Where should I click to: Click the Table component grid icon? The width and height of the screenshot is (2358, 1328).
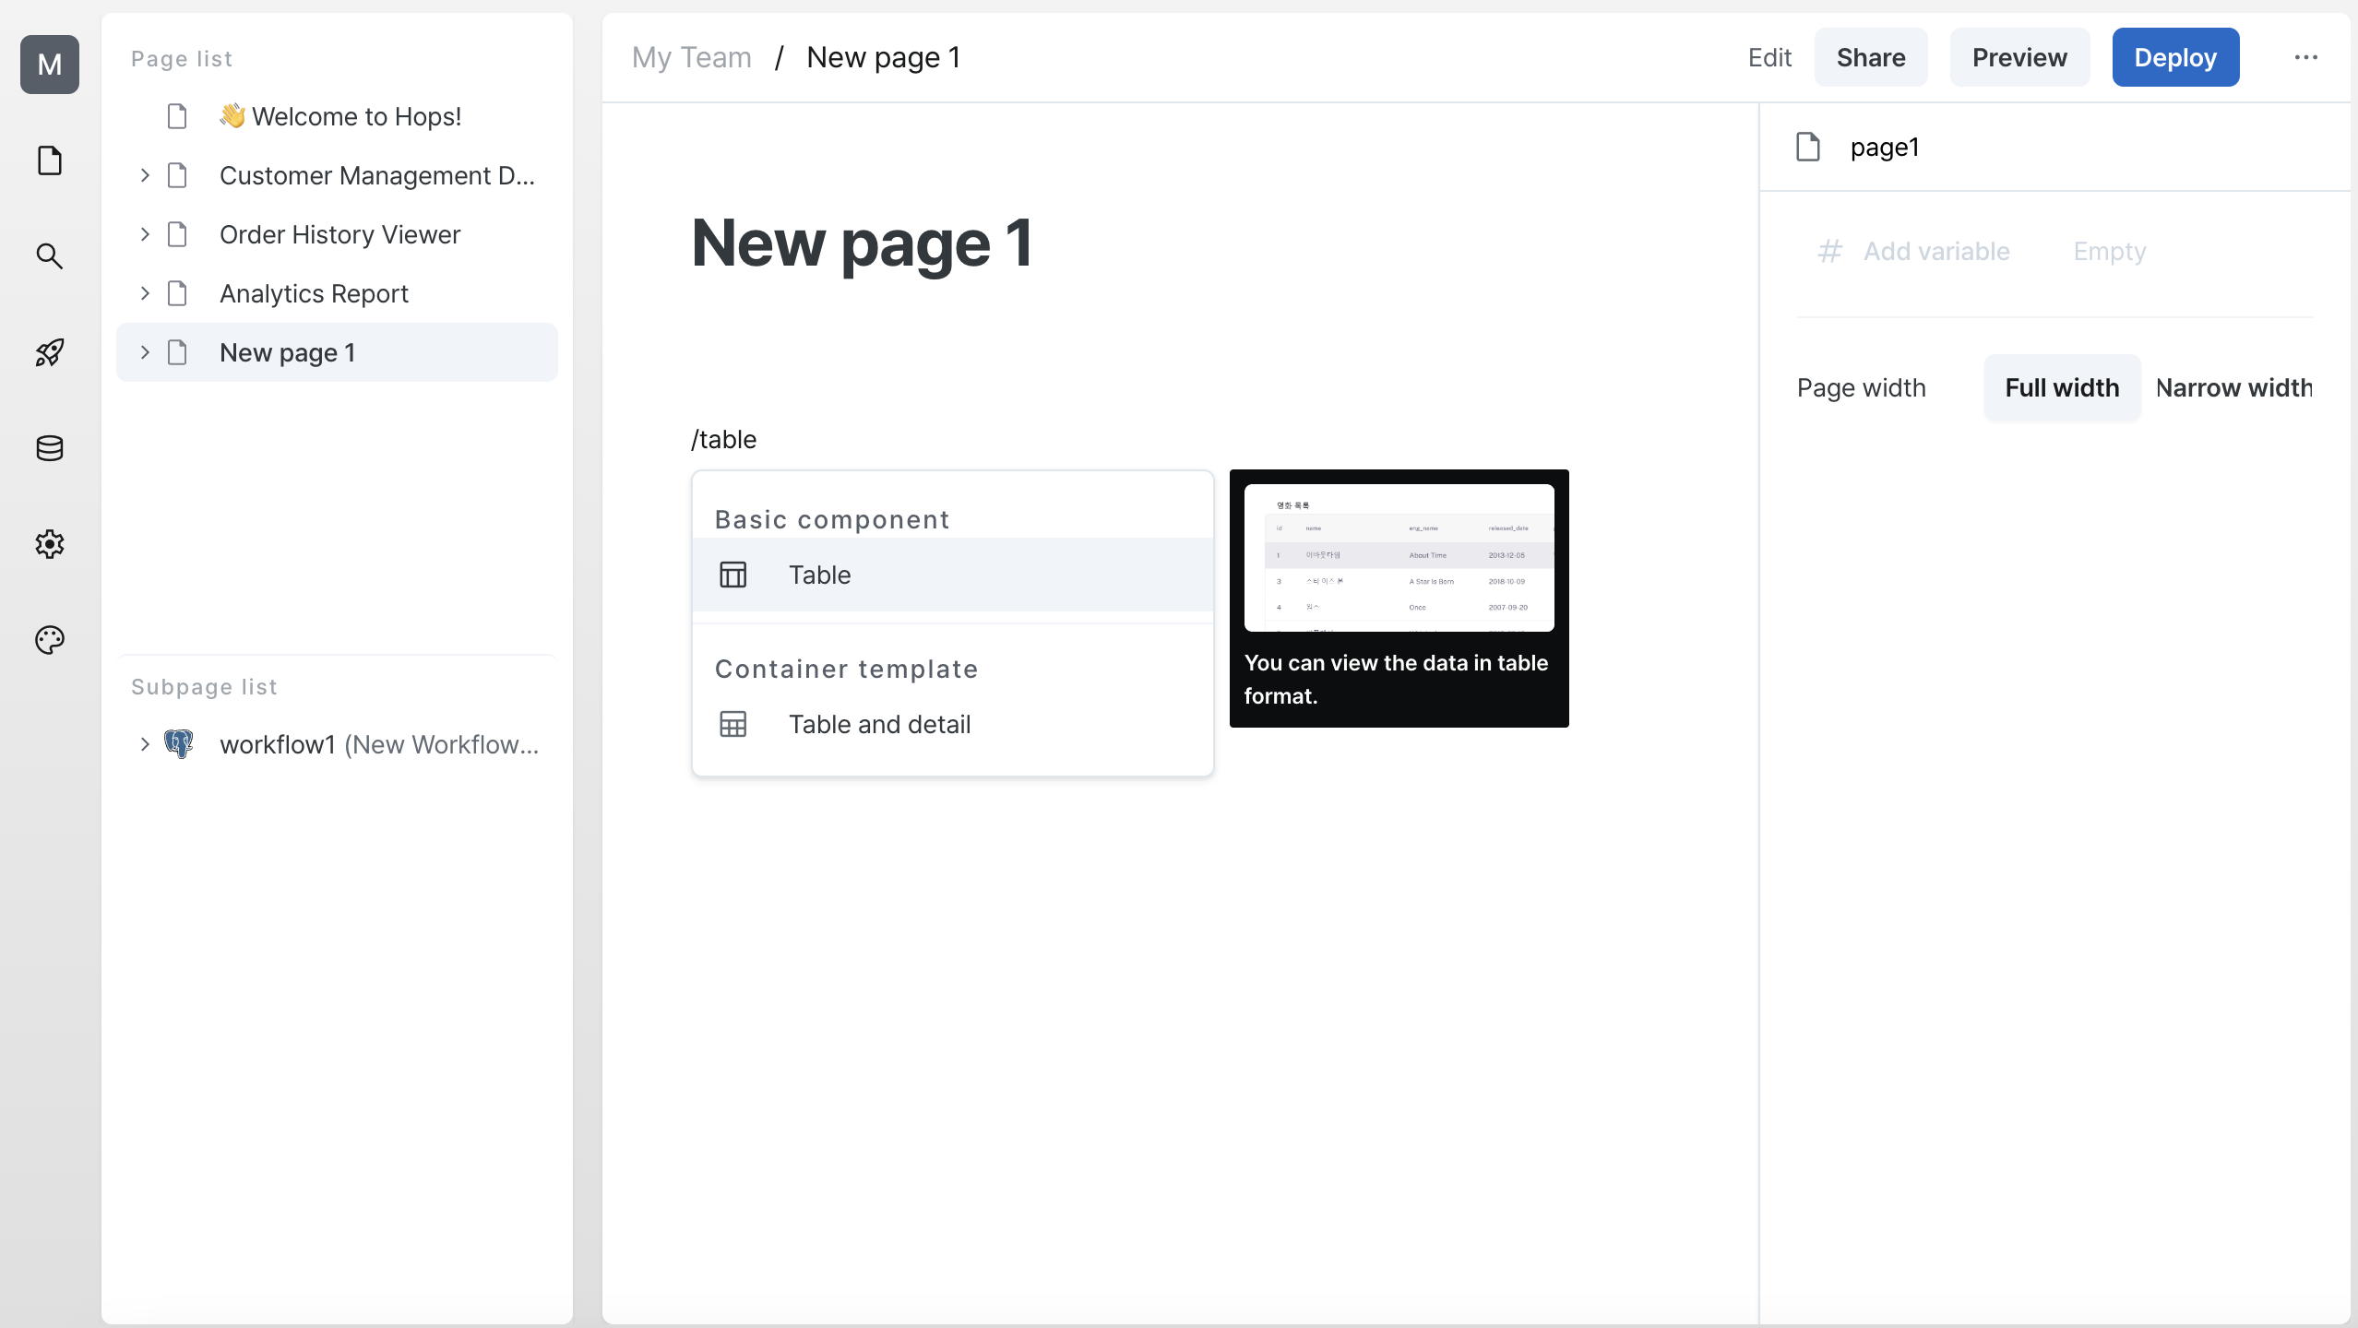coord(733,575)
